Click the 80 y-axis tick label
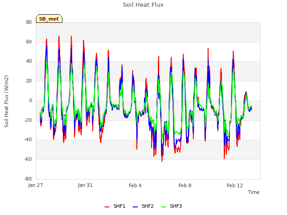The height and width of the screenshot is (215, 287). pyautogui.click(x=29, y=22)
